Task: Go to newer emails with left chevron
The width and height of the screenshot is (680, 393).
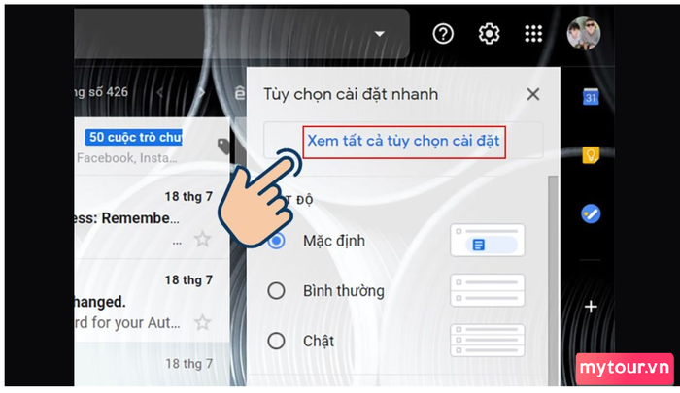Action: coord(160,92)
